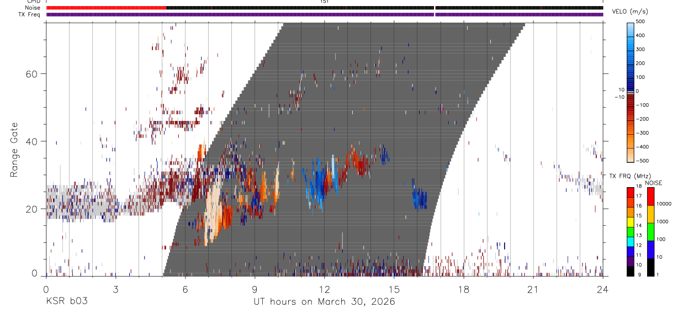Click 'UT hours on March 30, 2026' title
This screenshot has width=678, height=313.
tap(324, 302)
